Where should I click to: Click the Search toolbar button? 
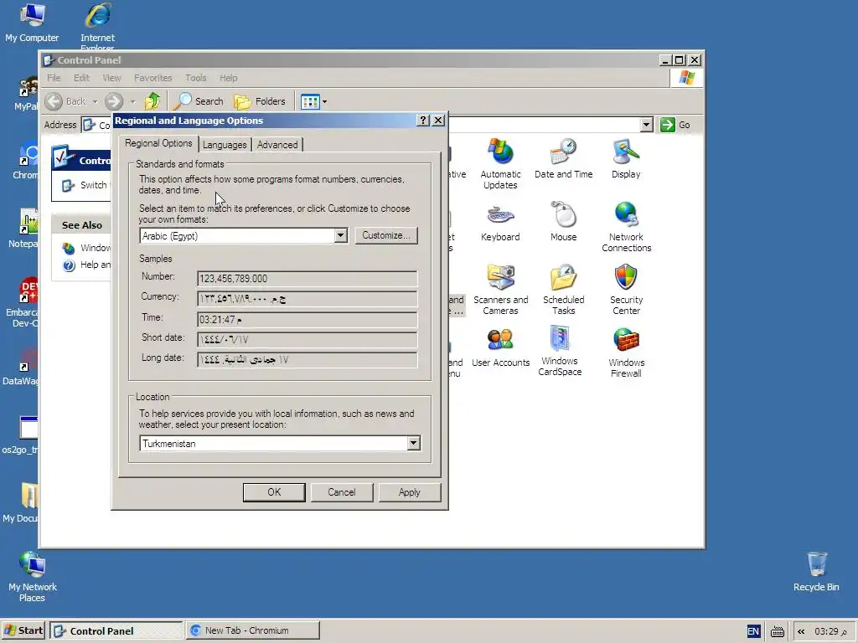(199, 101)
